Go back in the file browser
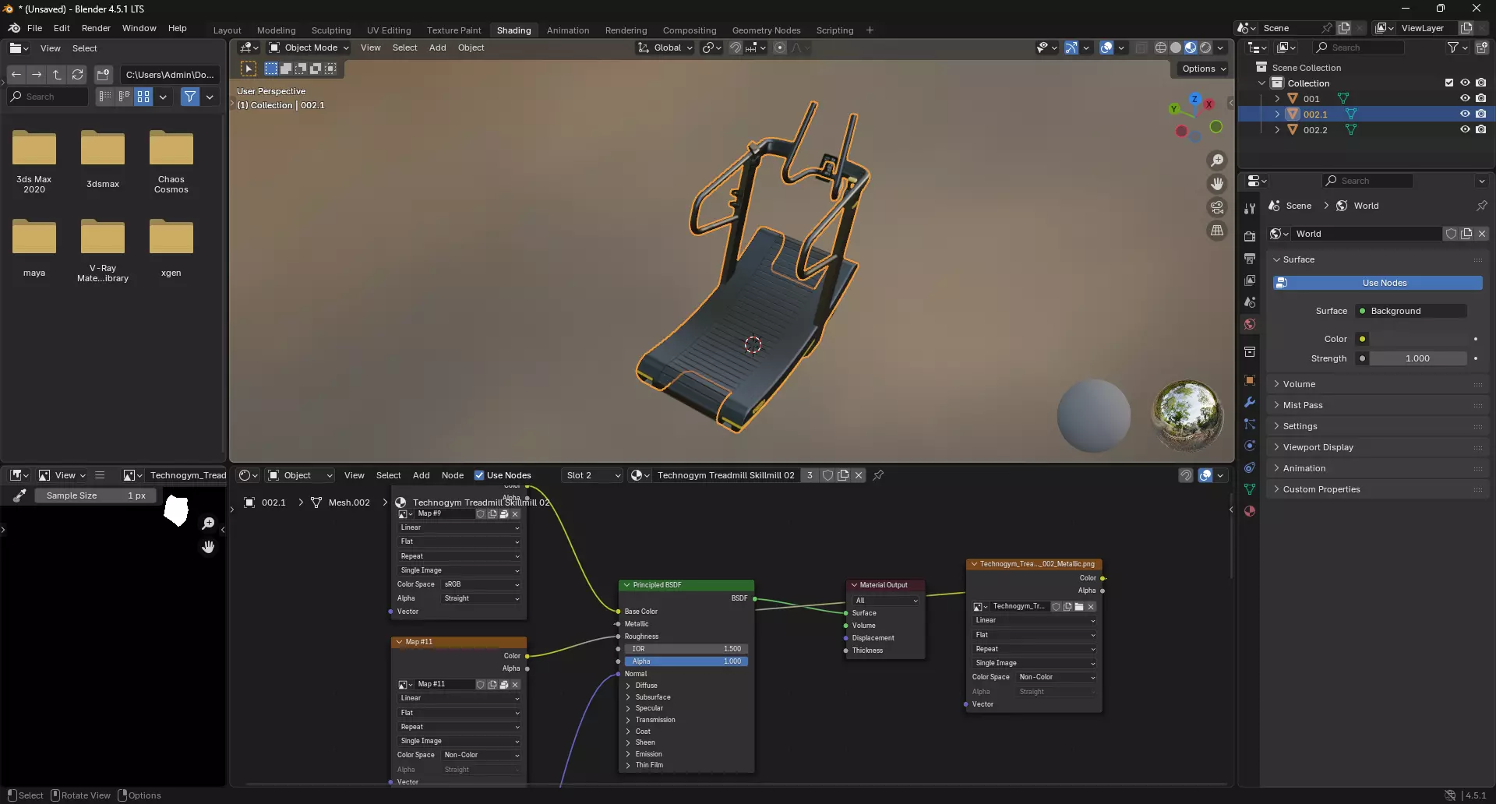The width and height of the screenshot is (1496, 804). 16,75
